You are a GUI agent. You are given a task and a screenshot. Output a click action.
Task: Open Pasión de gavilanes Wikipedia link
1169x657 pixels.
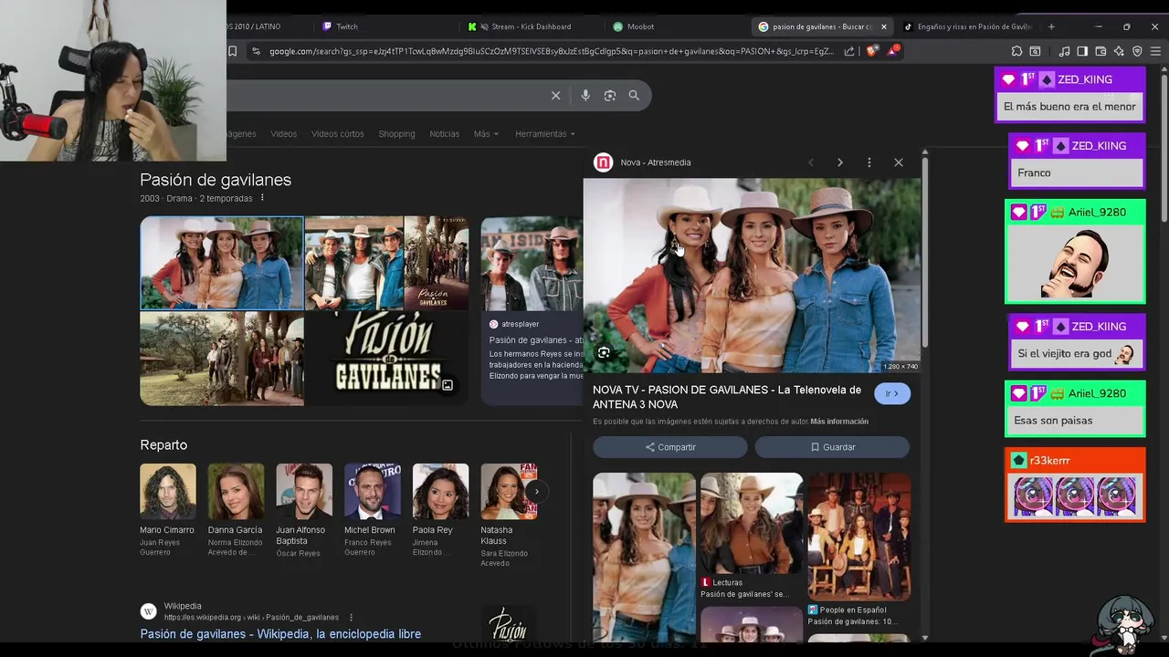(x=280, y=634)
